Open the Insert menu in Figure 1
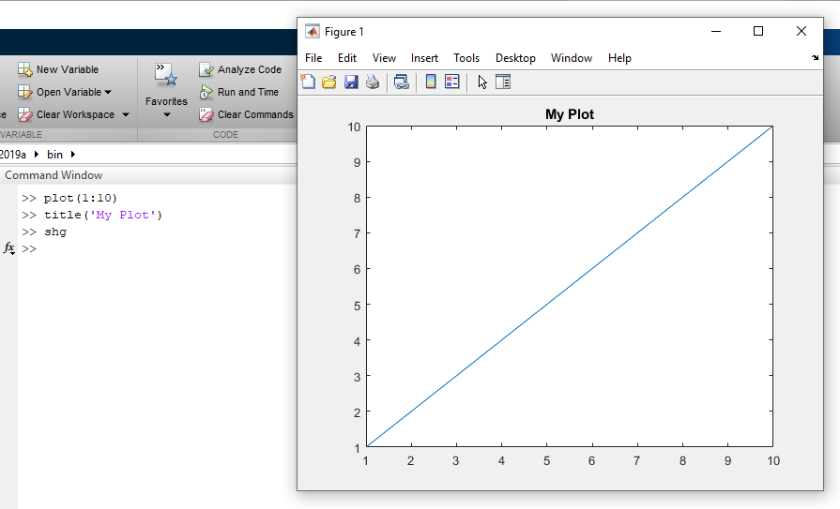Viewport: 840px width, 509px height. pyautogui.click(x=424, y=58)
